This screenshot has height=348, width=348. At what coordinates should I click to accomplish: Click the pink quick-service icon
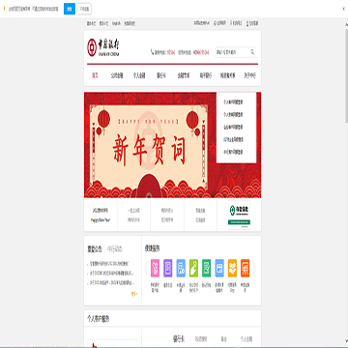tap(155, 268)
